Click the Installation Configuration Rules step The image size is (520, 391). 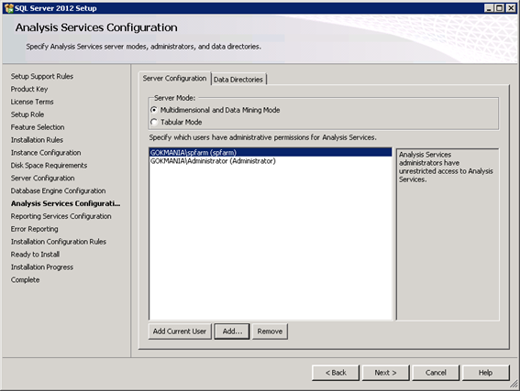(59, 242)
